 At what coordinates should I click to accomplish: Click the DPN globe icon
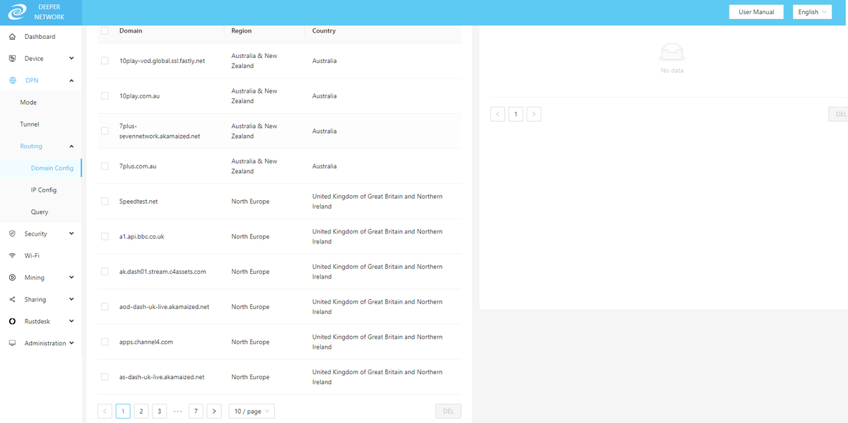coord(12,81)
